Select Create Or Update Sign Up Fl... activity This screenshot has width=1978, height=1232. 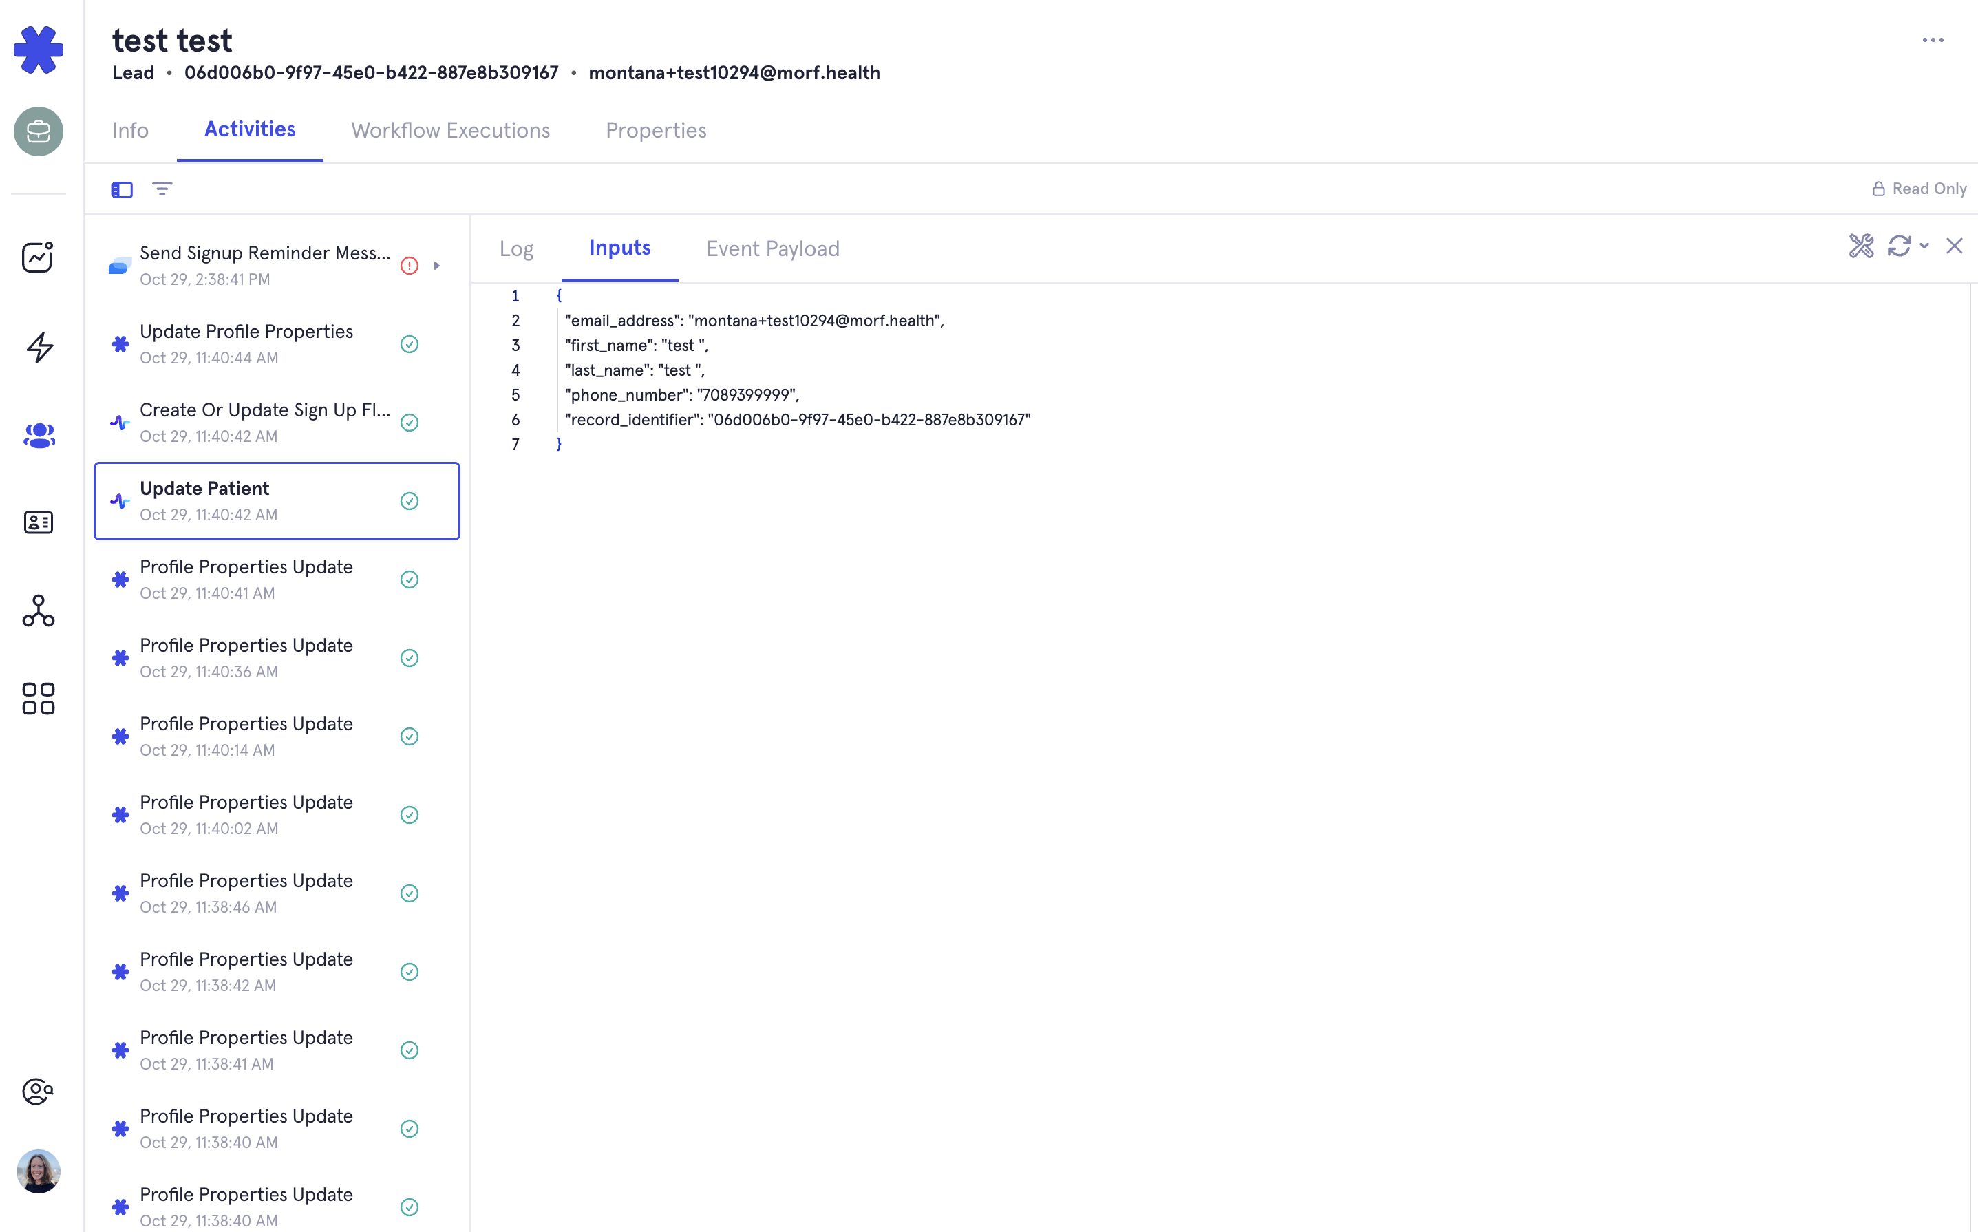[277, 422]
